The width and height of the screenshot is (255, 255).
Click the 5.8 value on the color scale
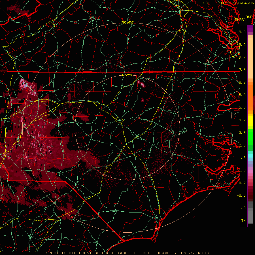pos(242,95)
